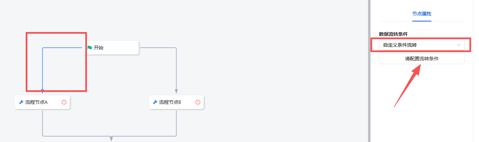Click the red warning icon on 流程节点A

pos(64,102)
